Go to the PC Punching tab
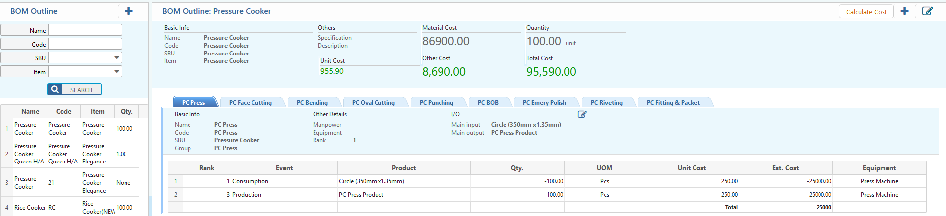 point(436,103)
